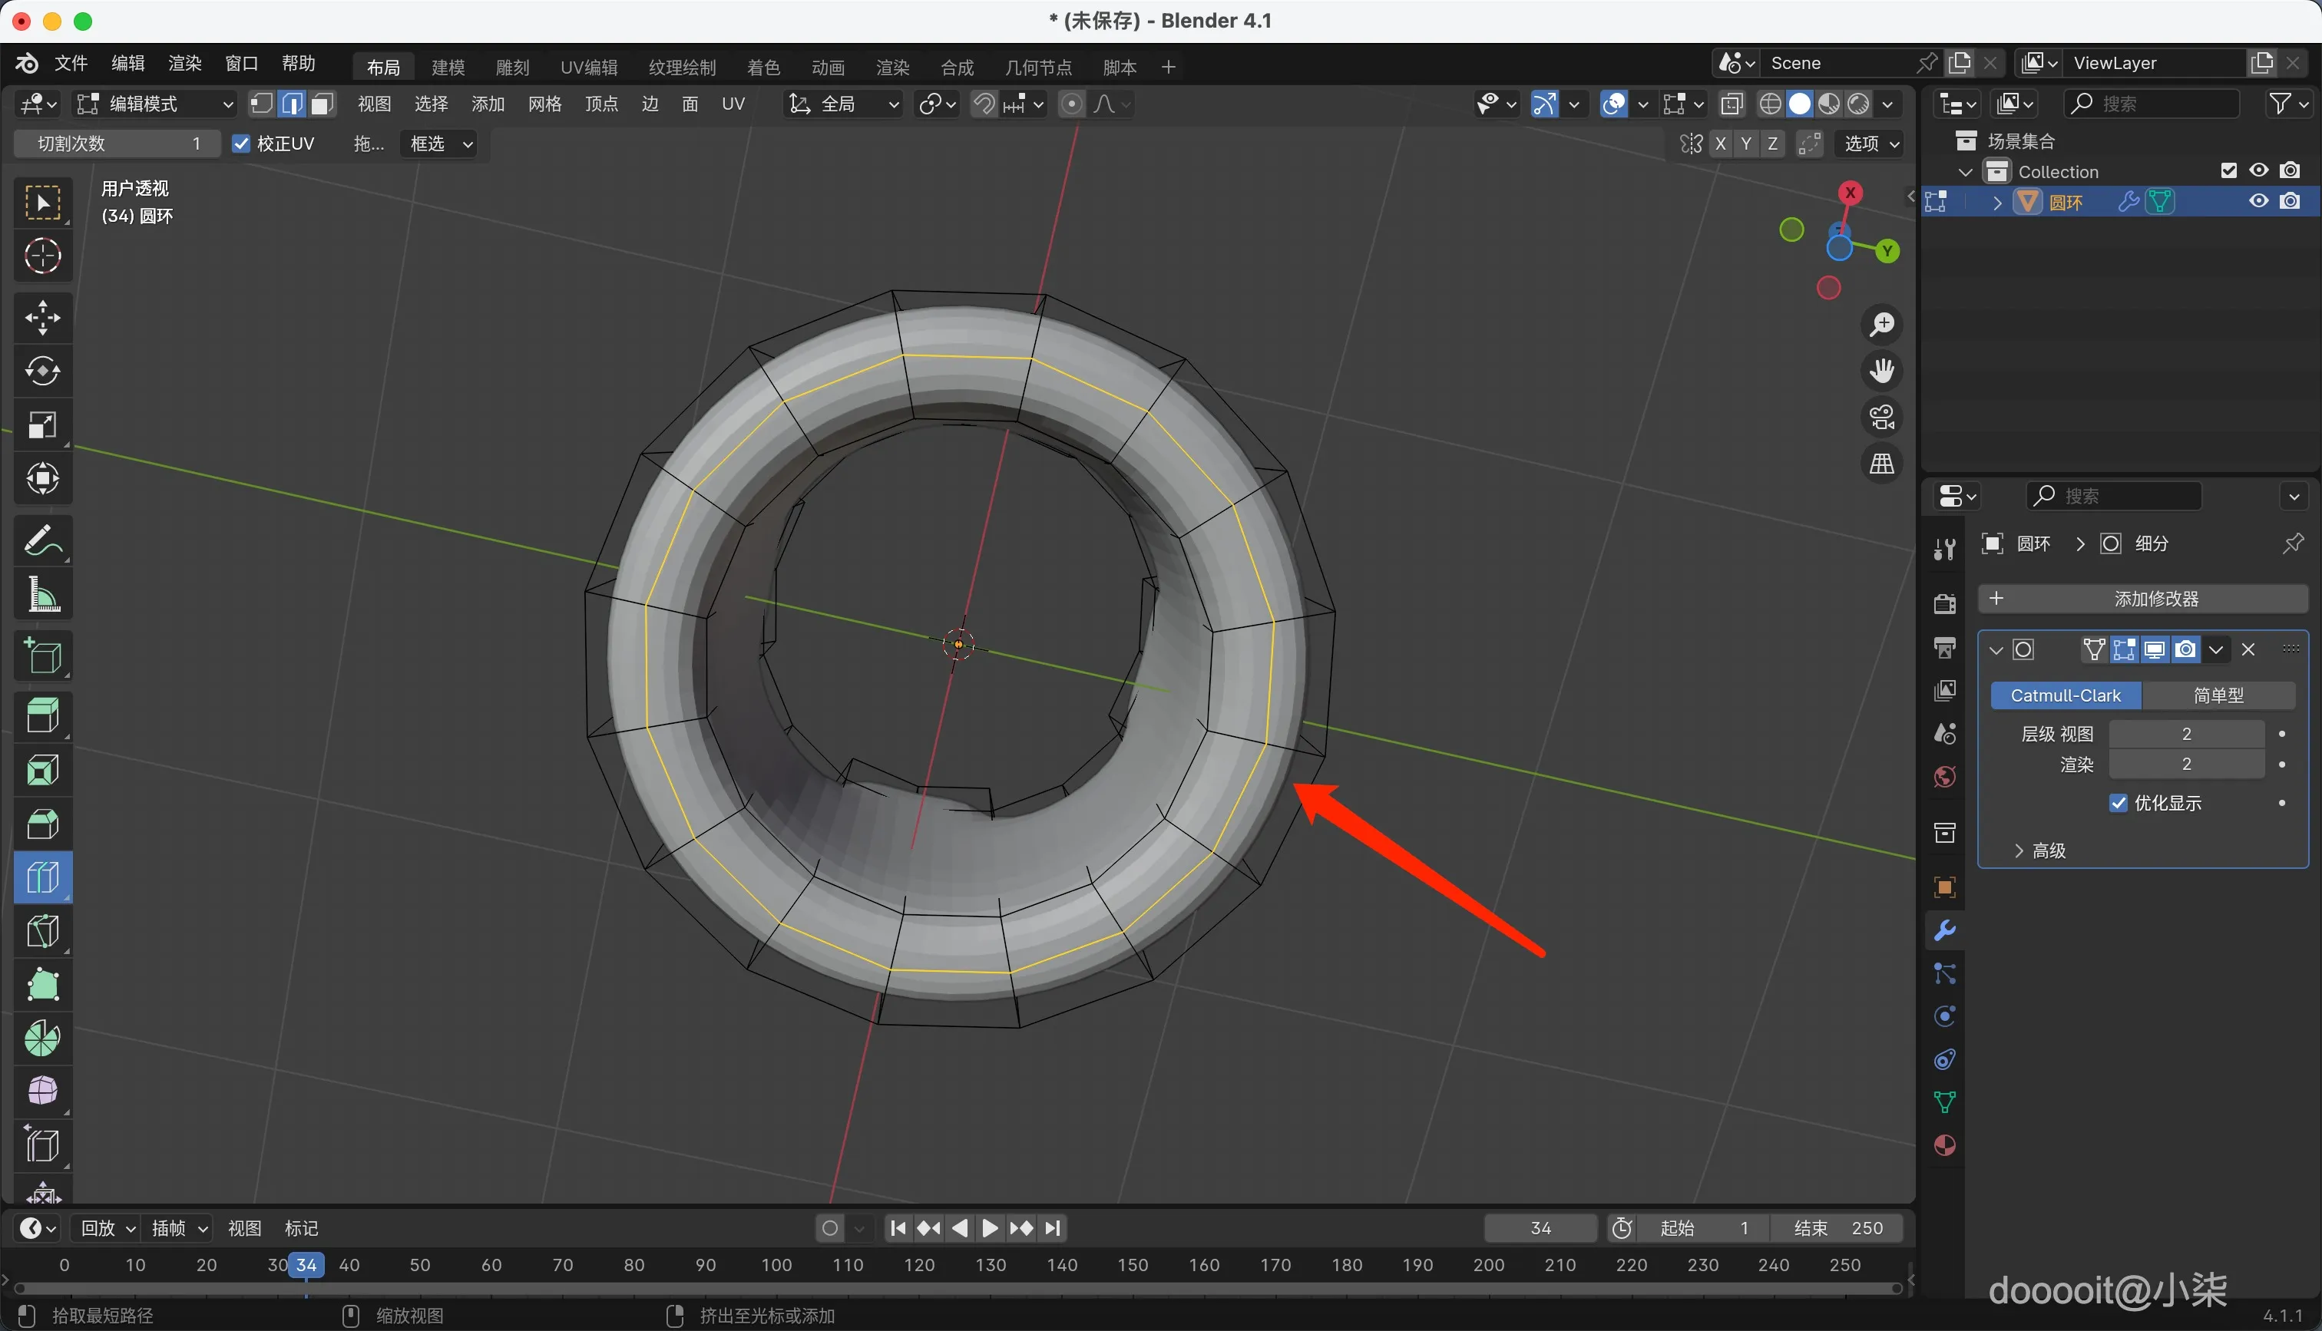
Task: Switch to face select mode icon
Action: coord(322,104)
